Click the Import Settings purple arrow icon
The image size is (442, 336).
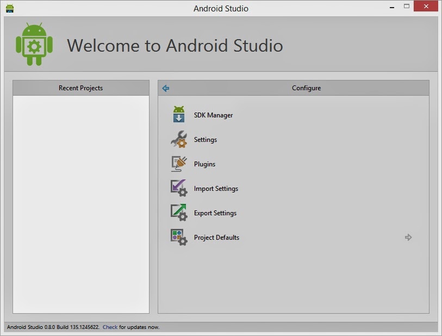pos(179,188)
